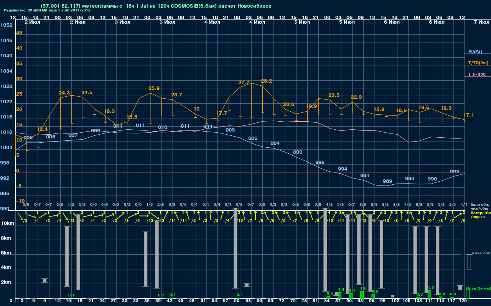
Task: Click the temperature value 23.5
Action: (334, 95)
